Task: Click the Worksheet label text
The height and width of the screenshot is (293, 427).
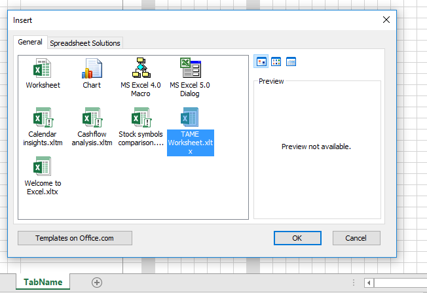Action: click(x=43, y=85)
